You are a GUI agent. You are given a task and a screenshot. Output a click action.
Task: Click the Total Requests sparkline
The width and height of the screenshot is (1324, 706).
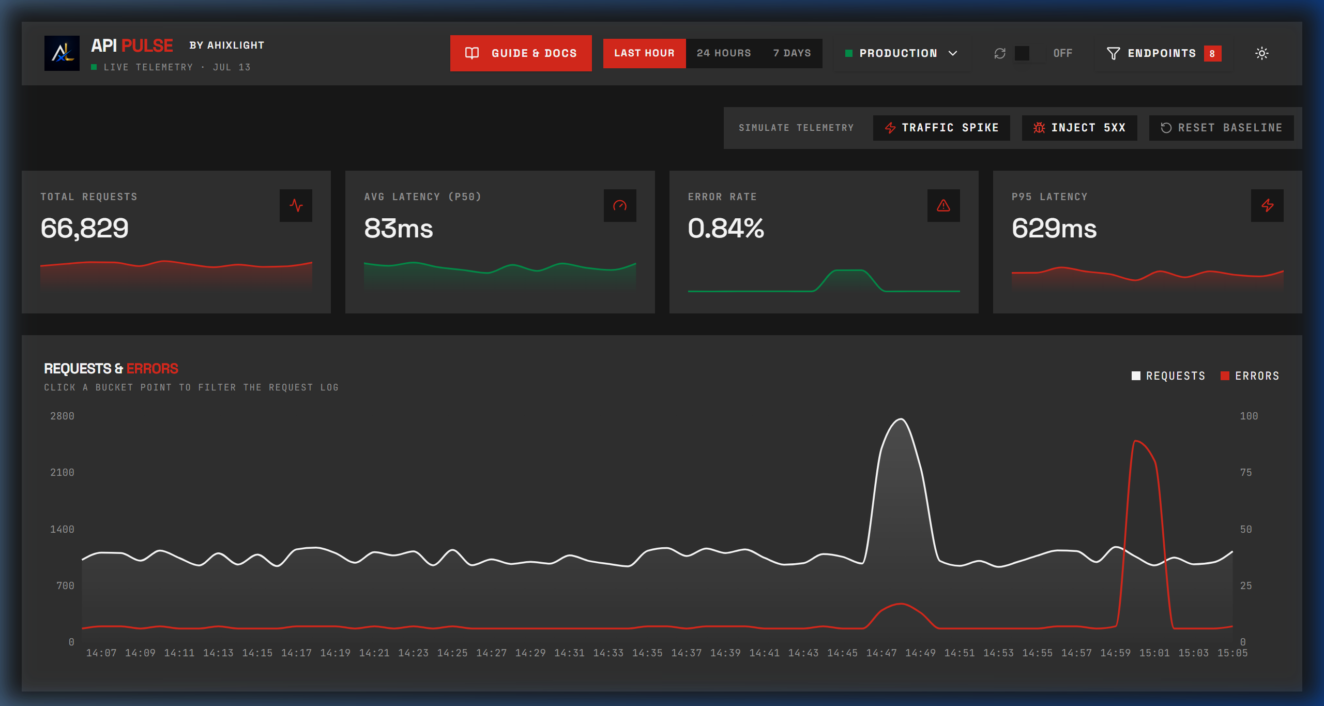tap(176, 276)
